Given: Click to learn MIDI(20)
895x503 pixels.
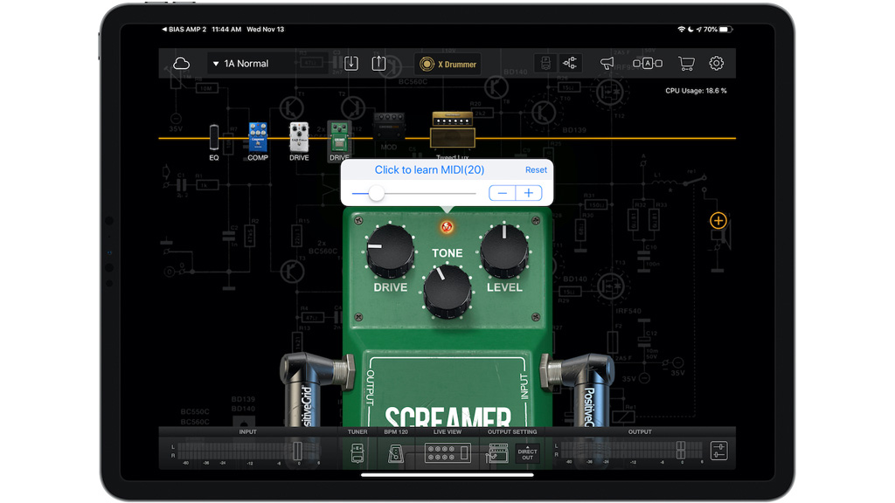Looking at the screenshot, I should (x=429, y=169).
